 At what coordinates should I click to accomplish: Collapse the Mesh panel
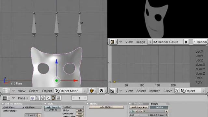pos(45,104)
